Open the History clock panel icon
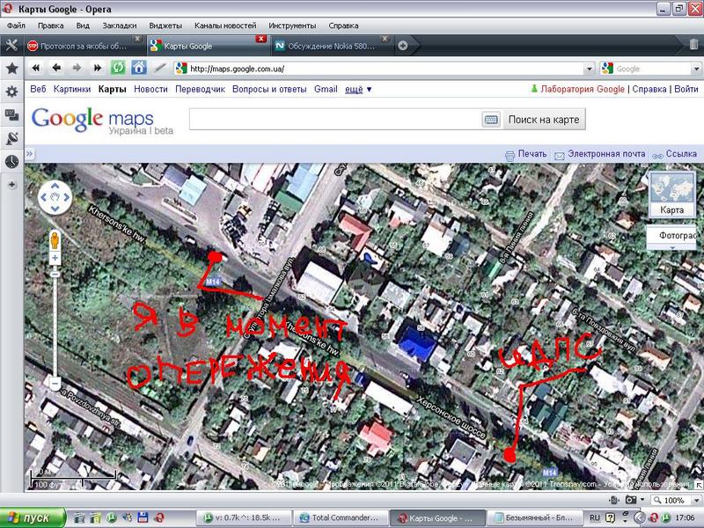704x528 pixels. point(12,162)
